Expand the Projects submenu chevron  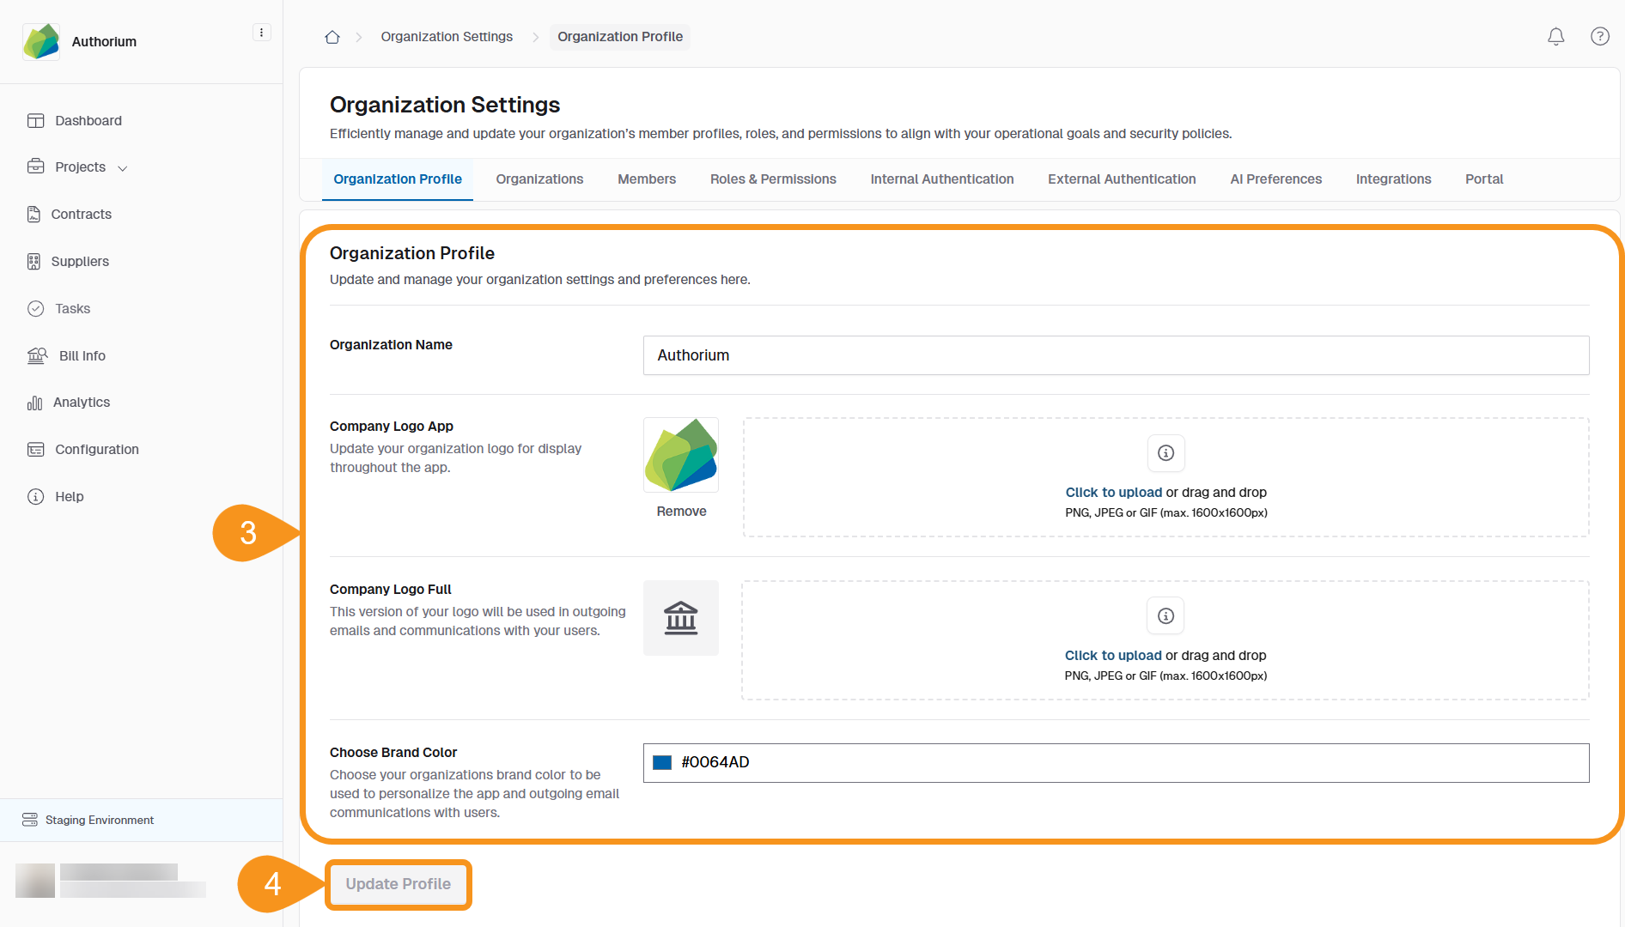tap(123, 168)
